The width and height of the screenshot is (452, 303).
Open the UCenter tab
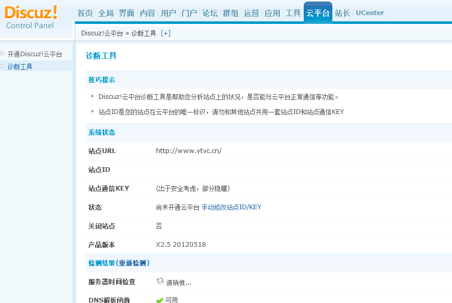[370, 13]
